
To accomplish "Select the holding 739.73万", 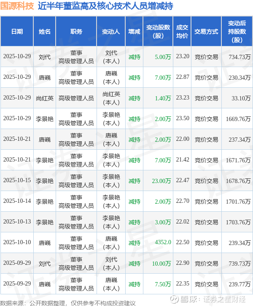I will coord(240,264).
